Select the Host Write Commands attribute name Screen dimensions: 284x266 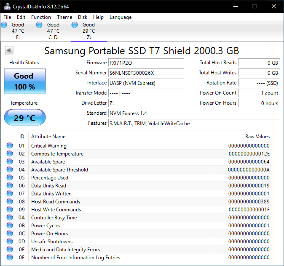point(56,209)
